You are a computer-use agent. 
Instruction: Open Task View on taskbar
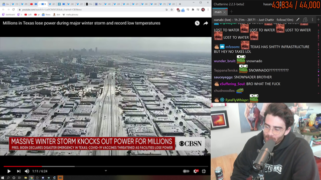click(x=20, y=178)
